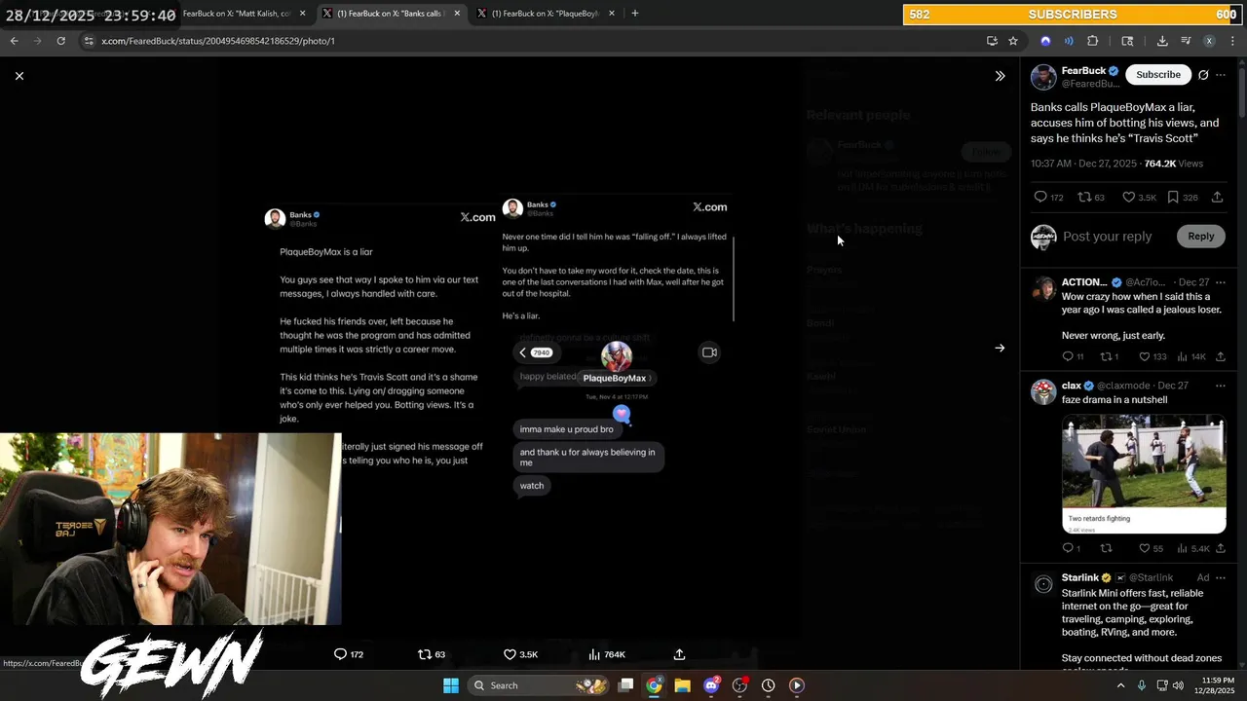This screenshot has width=1247, height=701.
Task: View analytics of ACTION's comment 14K
Action: (1190, 356)
